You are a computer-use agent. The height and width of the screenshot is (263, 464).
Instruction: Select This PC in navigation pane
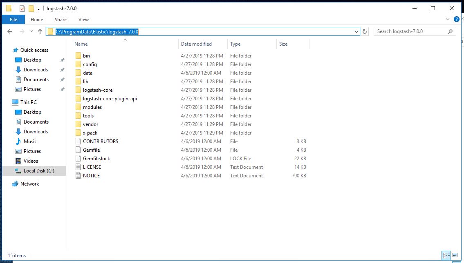coord(28,102)
